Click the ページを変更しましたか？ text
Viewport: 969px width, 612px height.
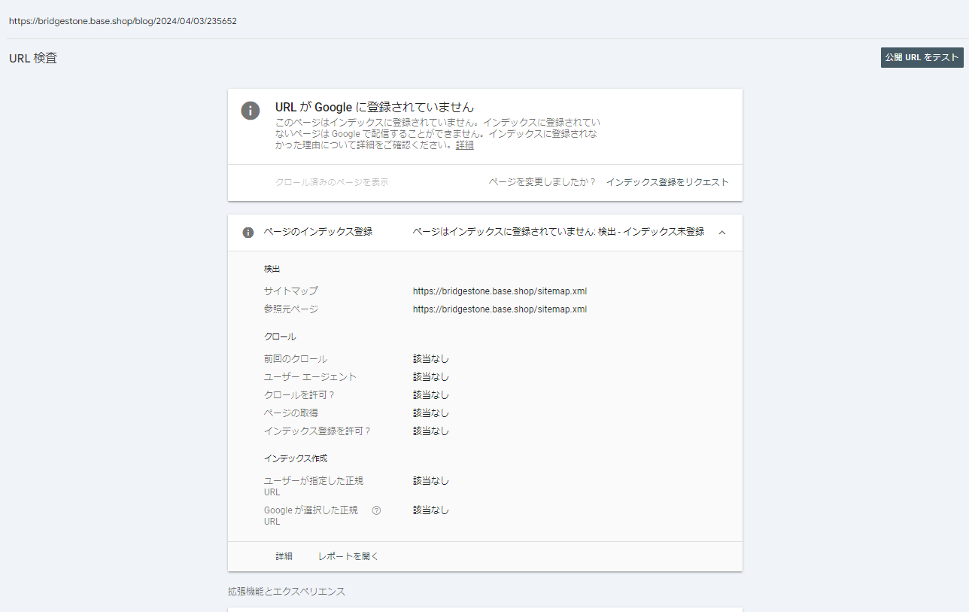pyautogui.click(x=542, y=182)
